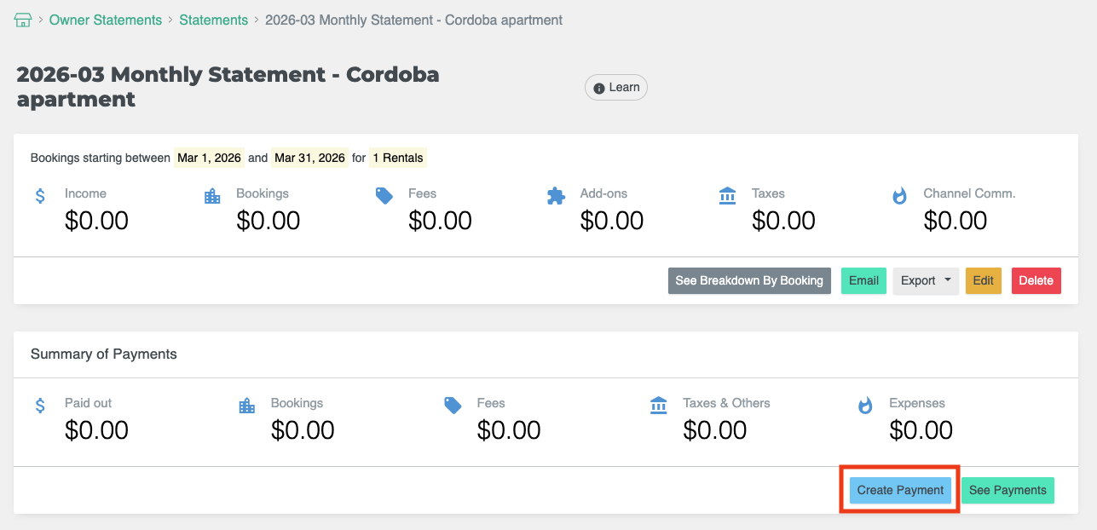Delete this statement using red button
This screenshot has width=1097, height=530.
1036,280
